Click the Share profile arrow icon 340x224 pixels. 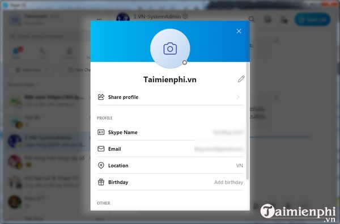coord(101,97)
